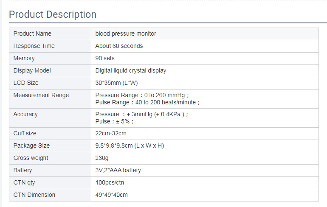Click the Accuracy row label
327x207 pixels.
25,114
